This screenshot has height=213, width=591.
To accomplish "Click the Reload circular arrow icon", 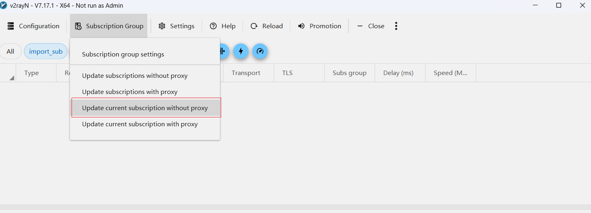I will (254, 26).
